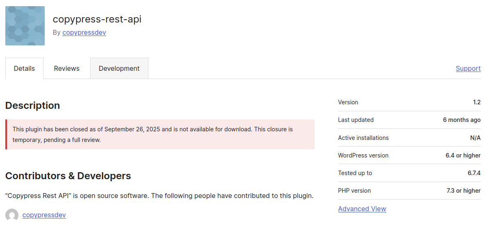Click the open source software description text
Viewport: 494px width, 225px height.
pos(159,196)
